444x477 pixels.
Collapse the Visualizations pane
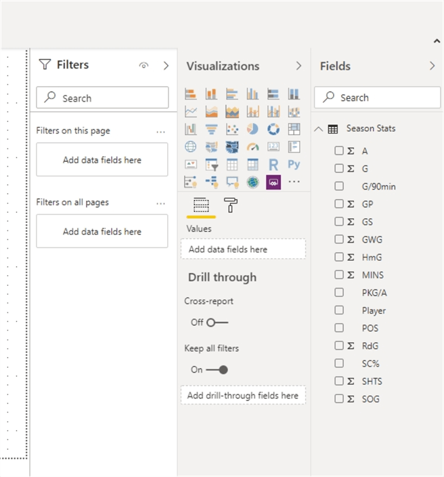tap(298, 66)
